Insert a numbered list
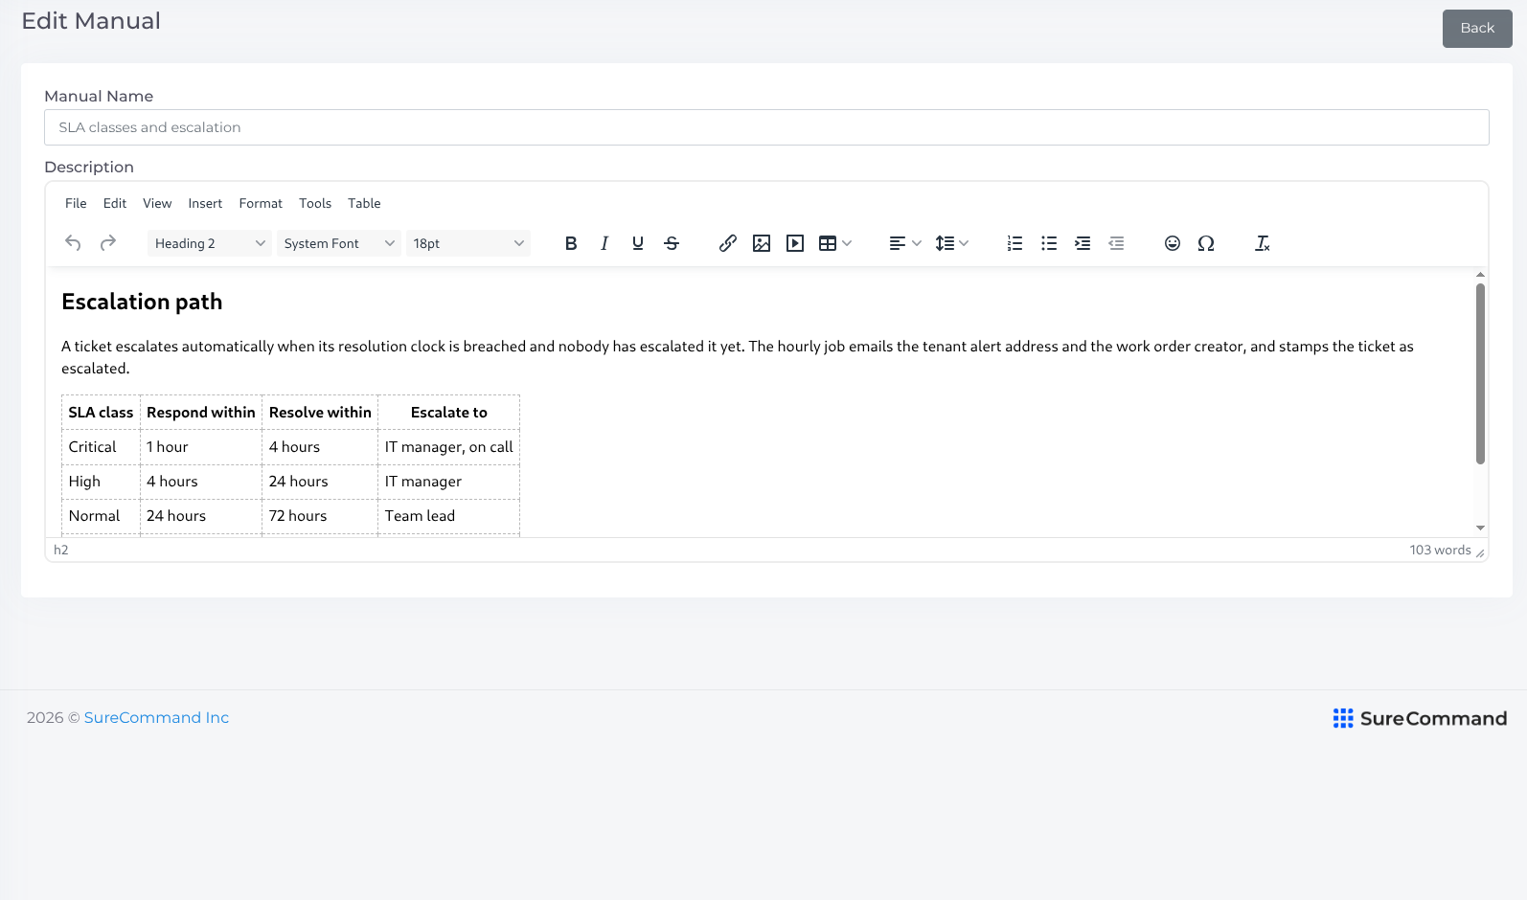This screenshot has height=900, width=1527. click(1014, 243)
